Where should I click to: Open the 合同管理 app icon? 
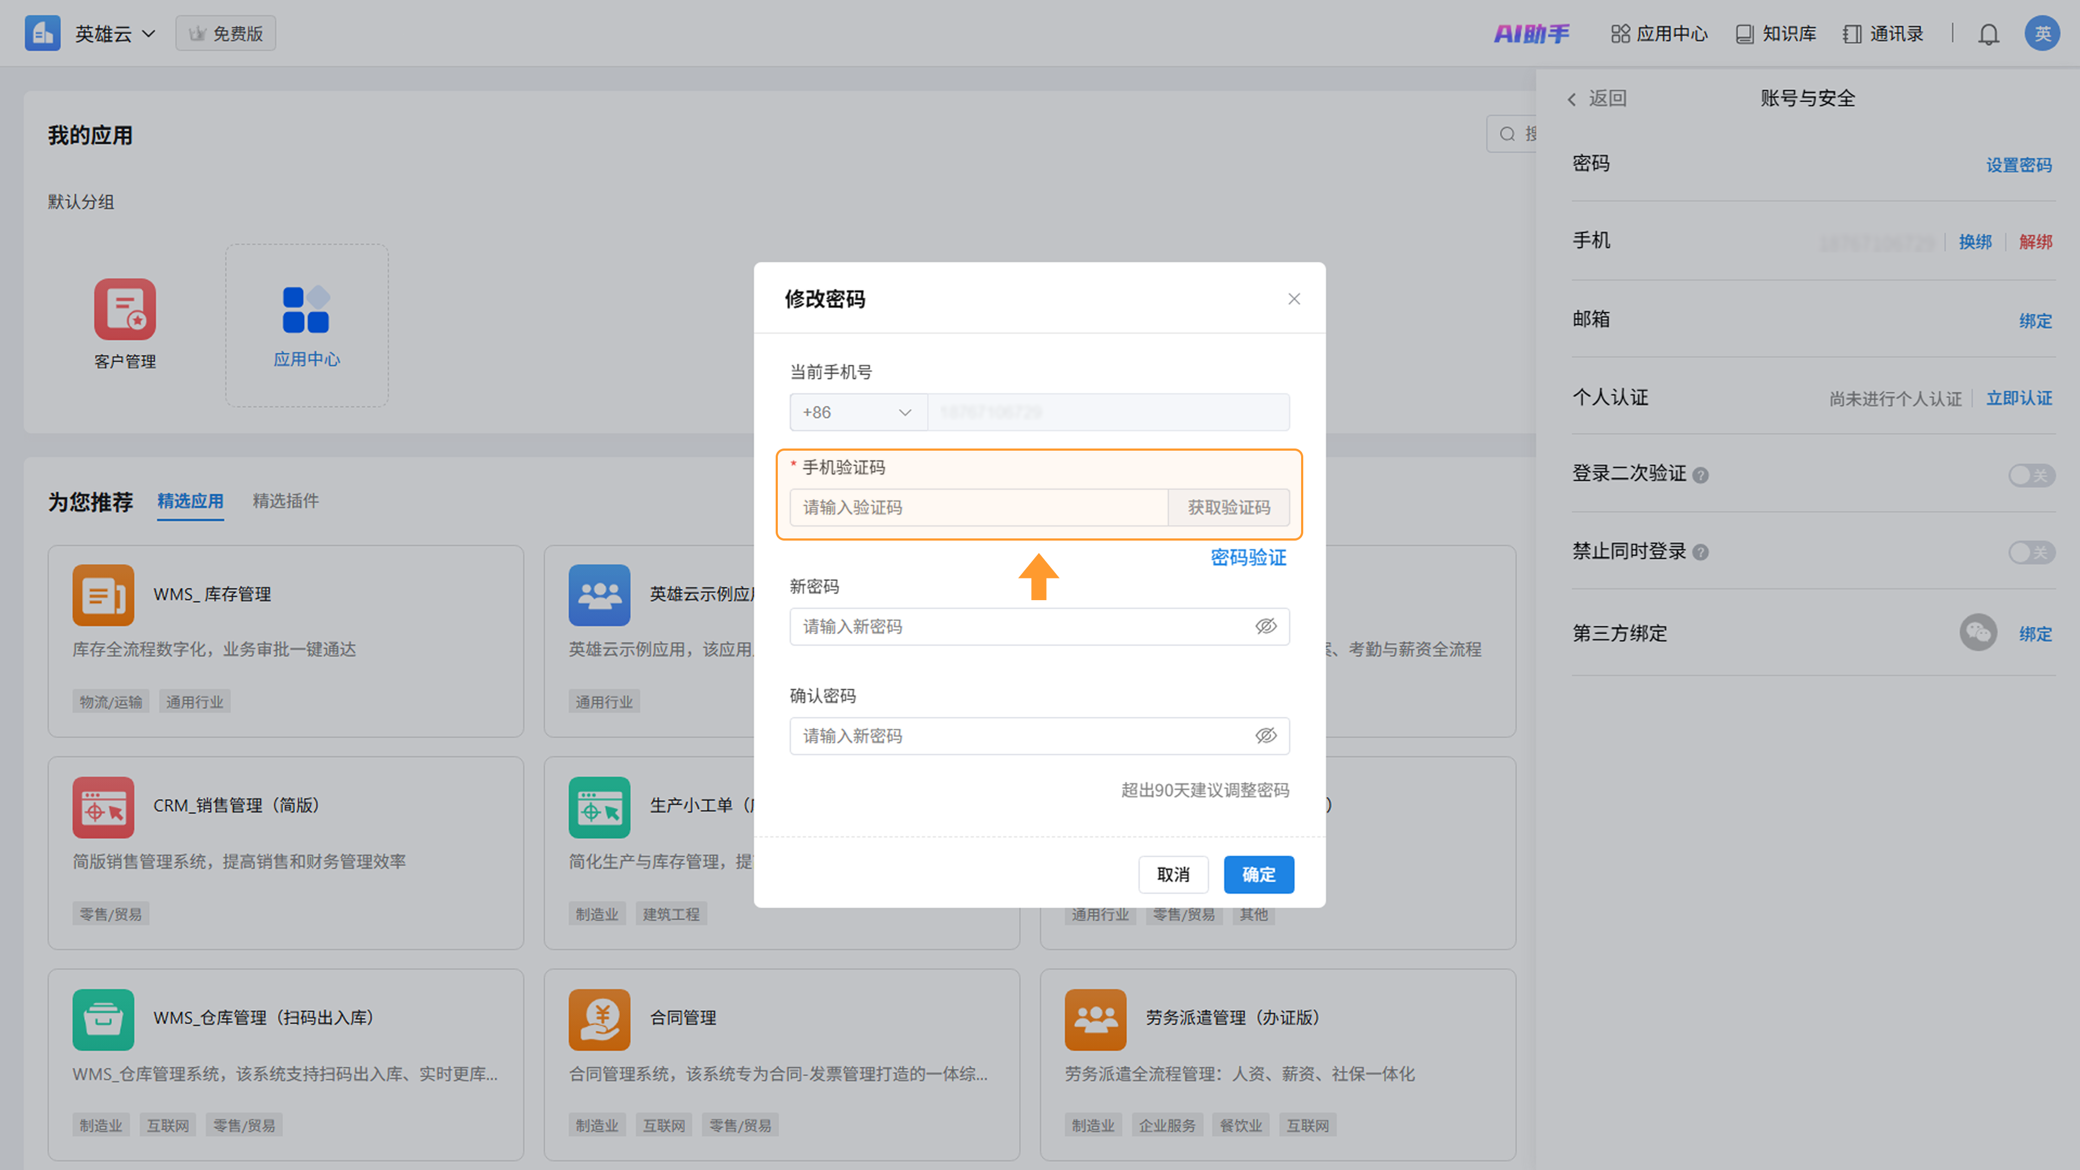(x=599, y=1019)
